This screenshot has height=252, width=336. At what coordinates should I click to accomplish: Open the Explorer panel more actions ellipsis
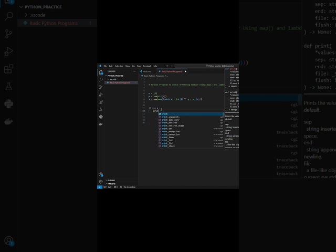coord(134,71)
